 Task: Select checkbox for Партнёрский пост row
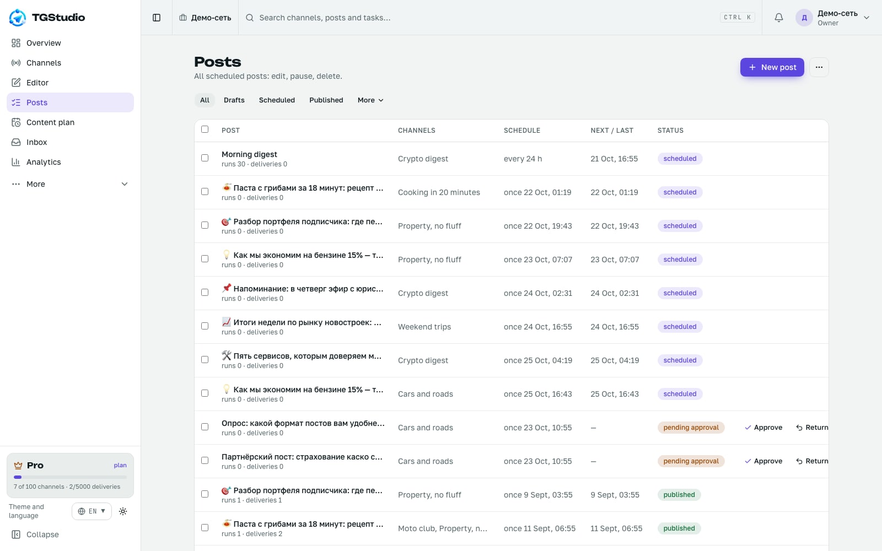(x=205, y=461)
